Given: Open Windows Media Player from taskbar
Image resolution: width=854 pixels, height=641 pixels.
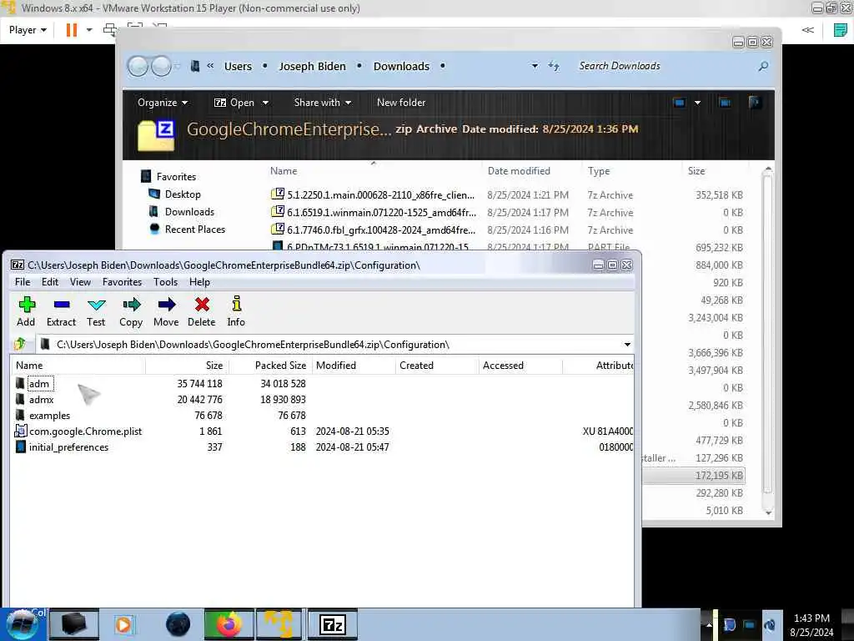Looking at the screenshot, I should coord(123,624).
